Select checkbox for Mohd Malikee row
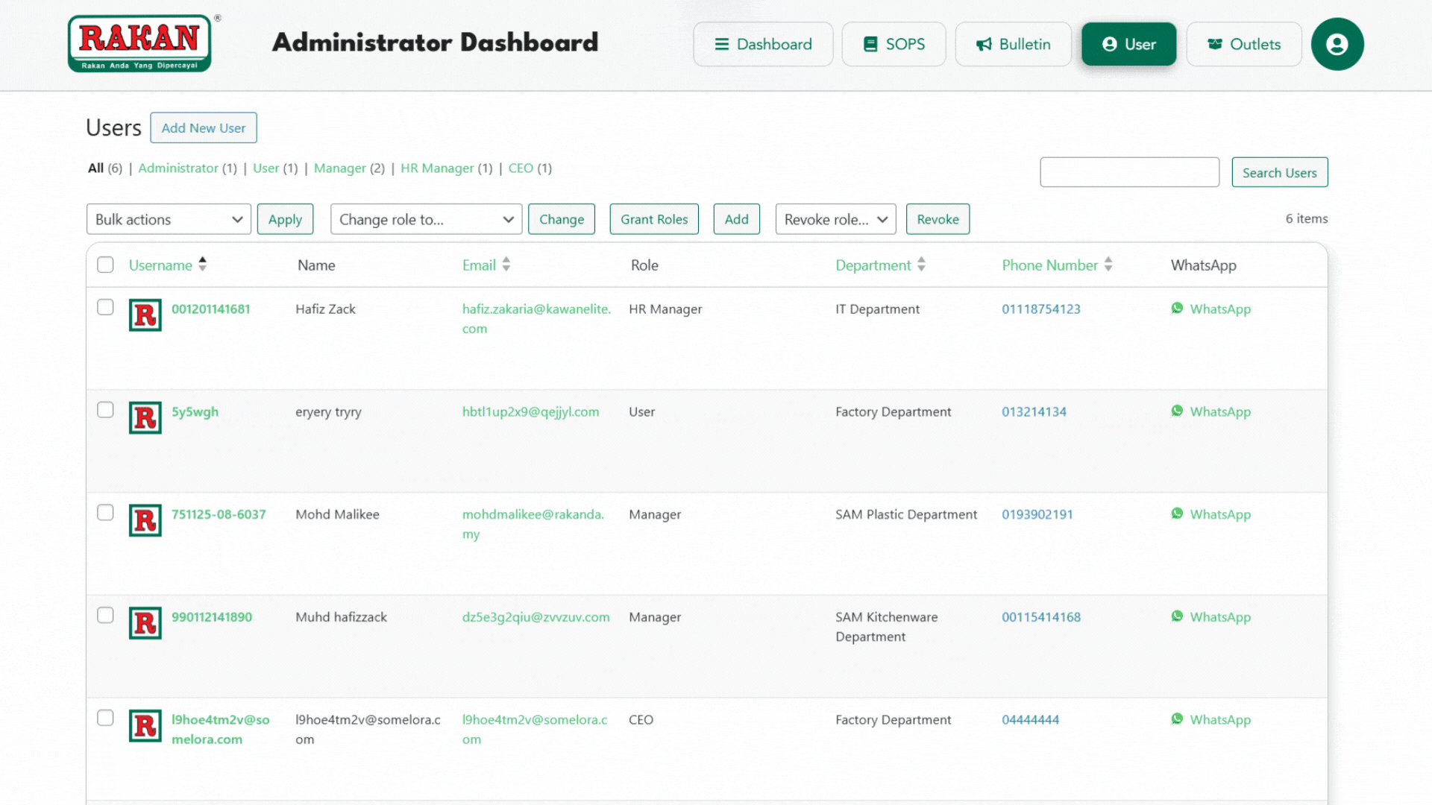This screenshot has height=805, width=1432. click(x=105, y=513)
